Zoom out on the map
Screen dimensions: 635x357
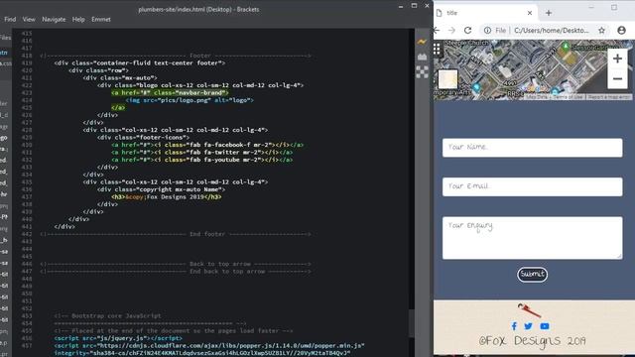(617, 78)
